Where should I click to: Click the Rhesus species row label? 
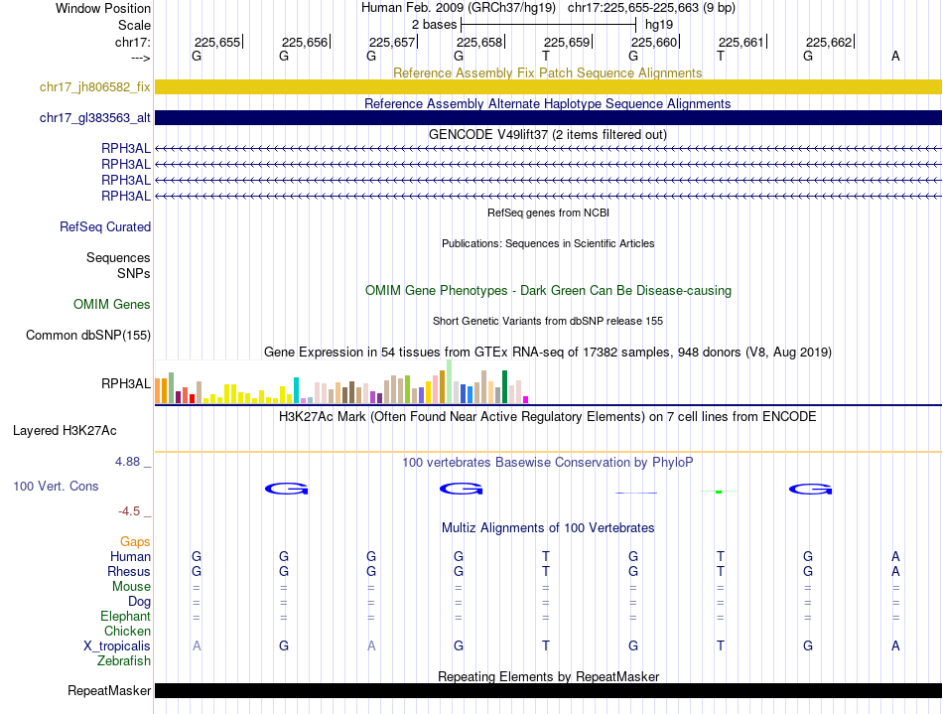click(x=129, y=571)
